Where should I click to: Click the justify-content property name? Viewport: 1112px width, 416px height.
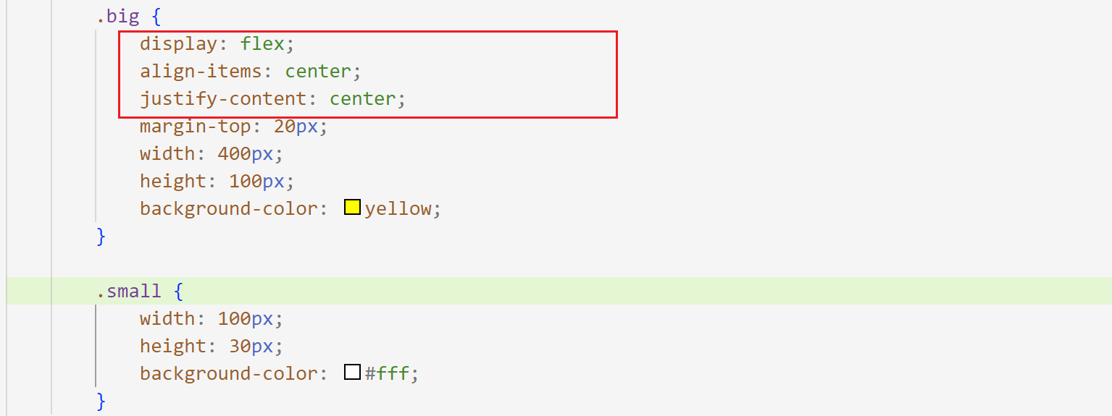223,99
